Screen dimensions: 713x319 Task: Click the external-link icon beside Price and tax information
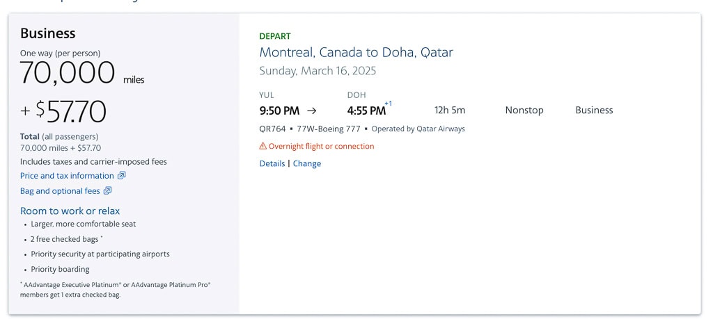(x=122, y=176)
